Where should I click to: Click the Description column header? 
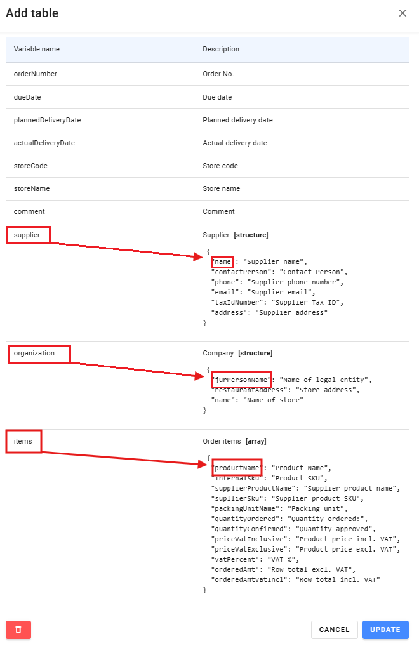coord(221,49)
